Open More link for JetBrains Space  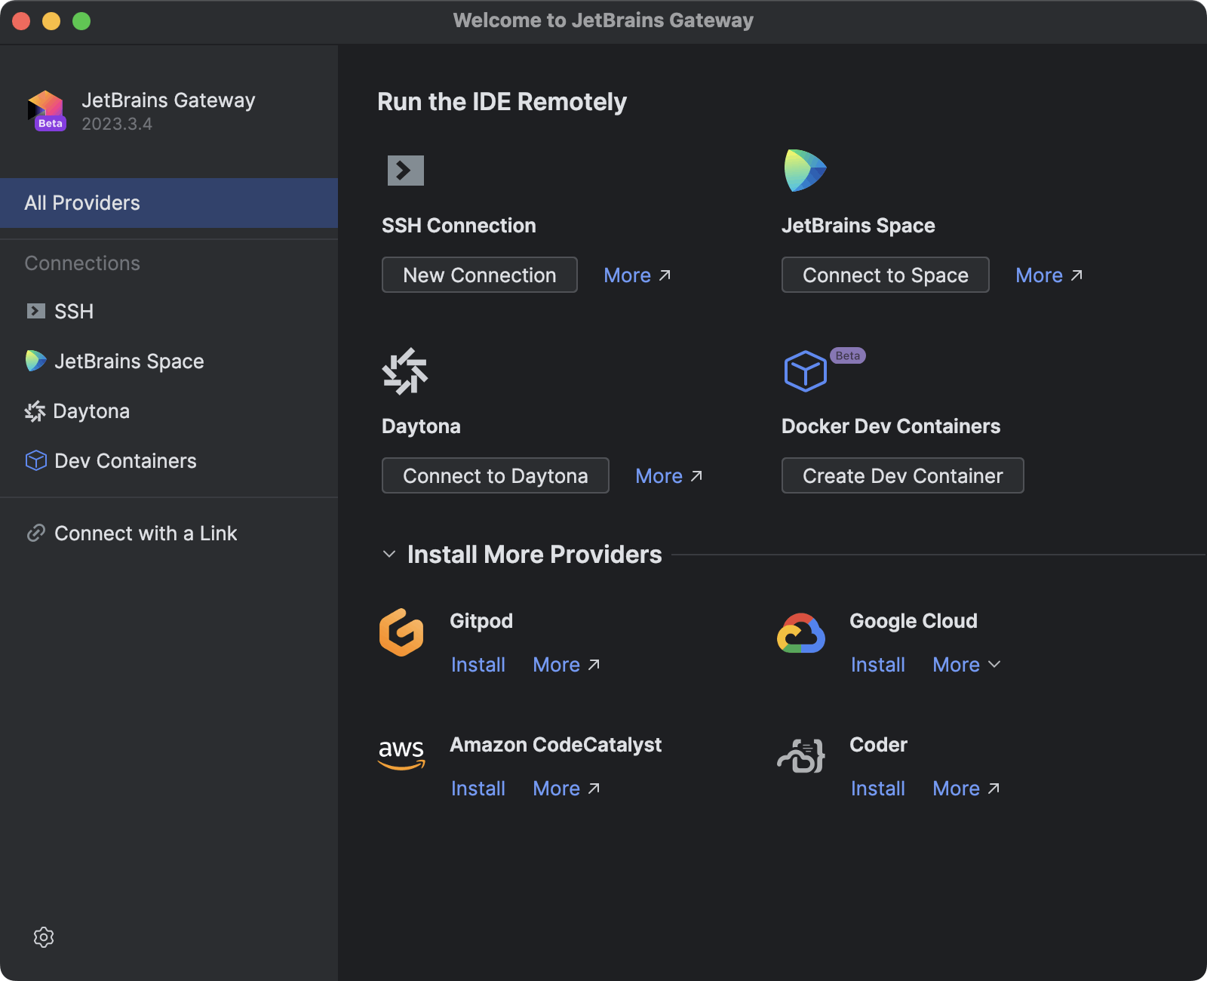(x=1049, y=275)
